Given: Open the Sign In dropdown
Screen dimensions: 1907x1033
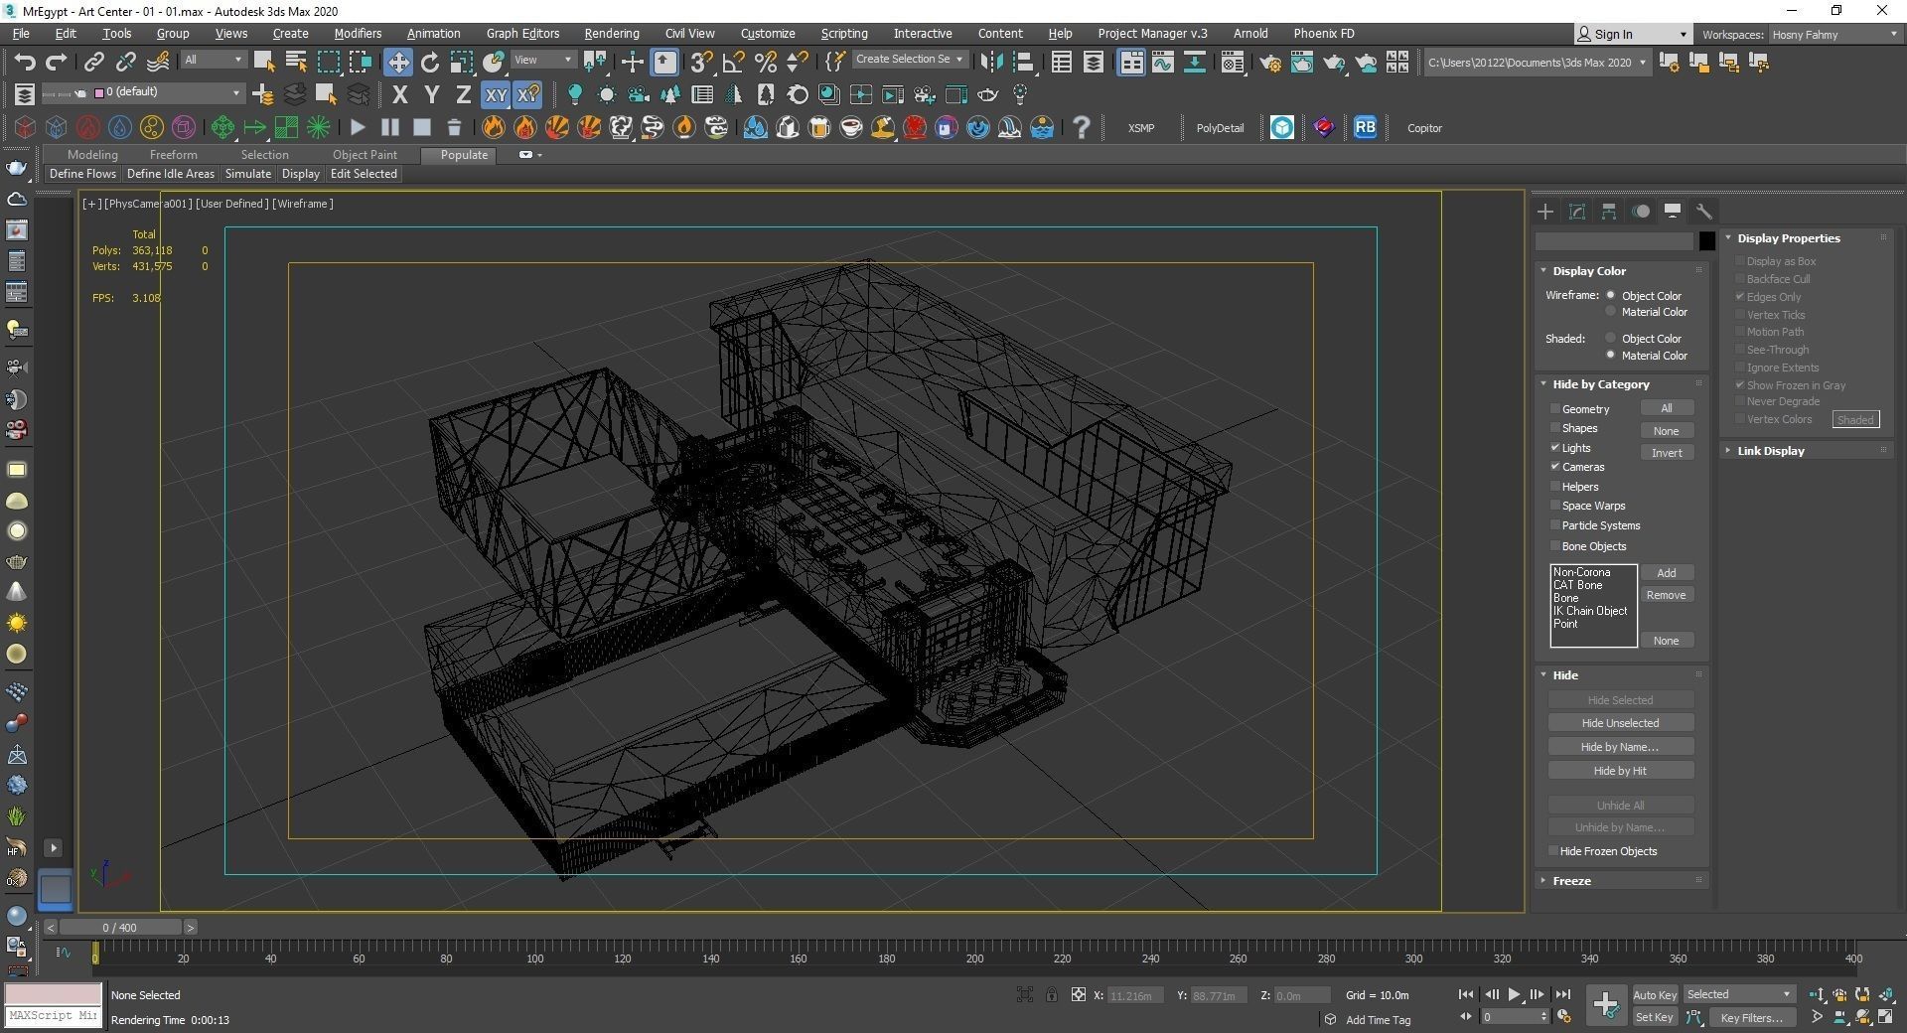Looking at the screenshot, I should (1634, 35).
